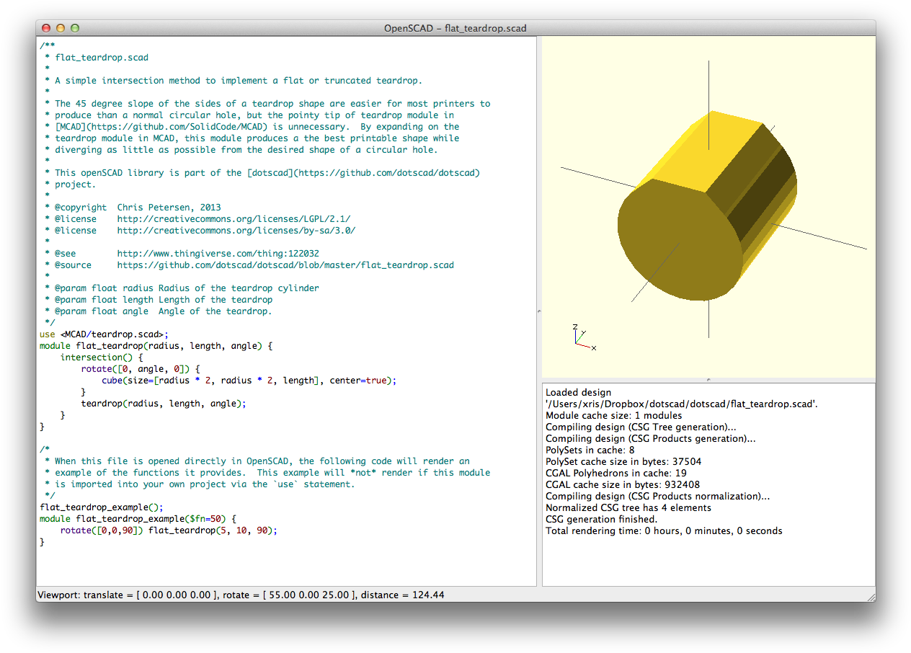Click the red close window button
Screen dimensions: 911x653
point(46,28)
